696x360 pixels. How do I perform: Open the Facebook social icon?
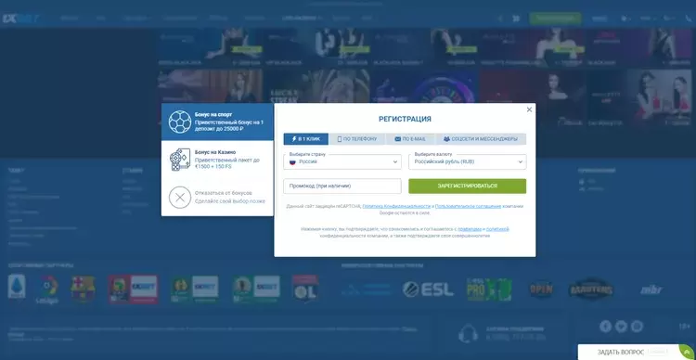[x=605, y=327]
